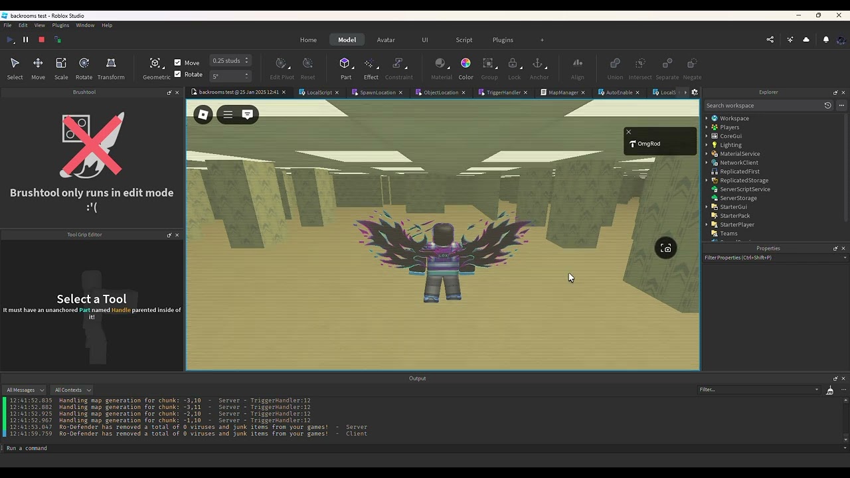Viewport: 850px width, 478px height.
Task: Open the Geometric collisions mode button
Action: (156, 68)
